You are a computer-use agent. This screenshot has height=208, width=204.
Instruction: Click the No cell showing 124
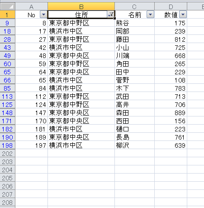(x=31, y=105)
